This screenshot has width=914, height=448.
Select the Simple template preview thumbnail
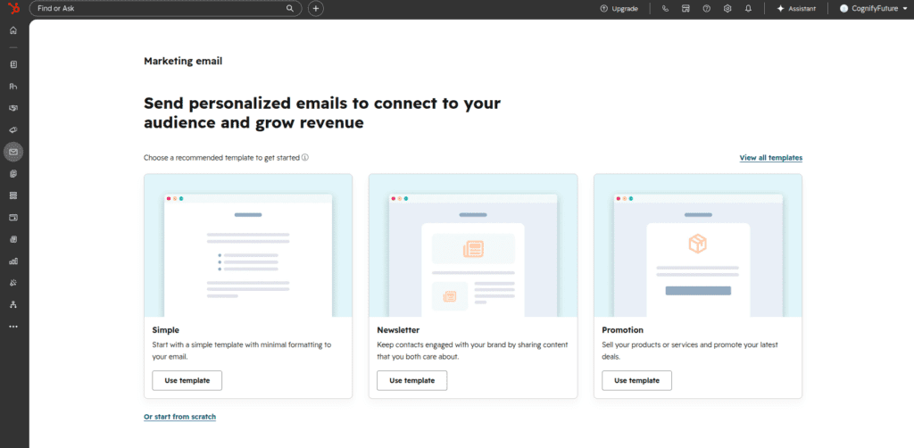coord(248,245)
